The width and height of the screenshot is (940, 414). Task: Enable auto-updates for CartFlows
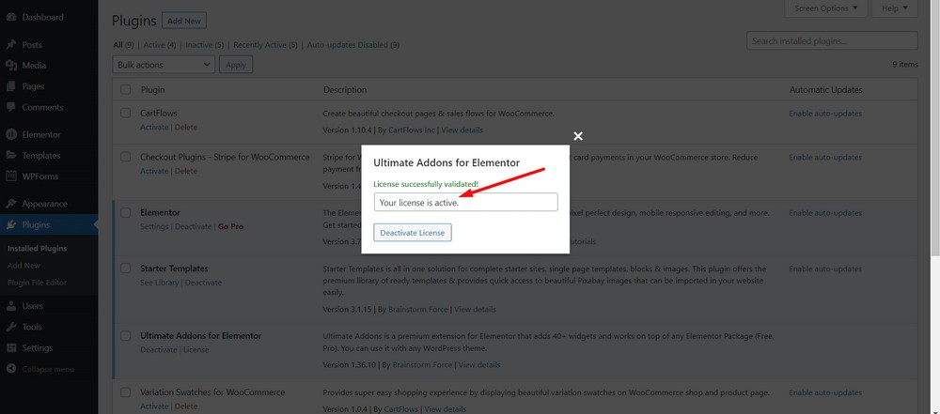click(825, 114)
